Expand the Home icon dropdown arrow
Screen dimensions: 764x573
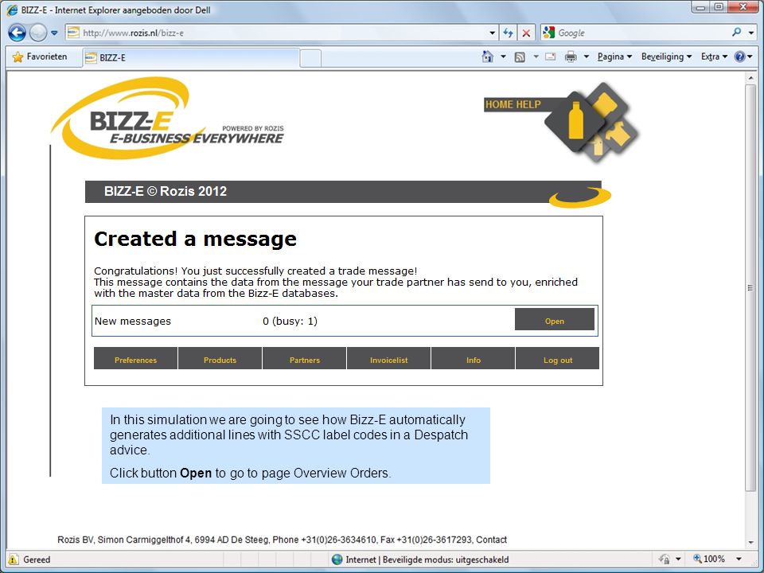pyautogui.click(x=503, y=57)
